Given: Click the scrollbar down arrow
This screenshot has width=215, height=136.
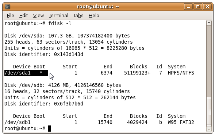Looking at the screenshot, I should [x=209, y=129].
